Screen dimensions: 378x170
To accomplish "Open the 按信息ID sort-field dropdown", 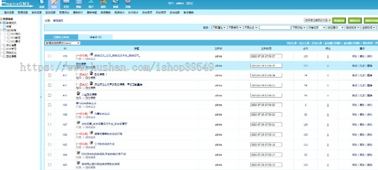I will [336, 27].
